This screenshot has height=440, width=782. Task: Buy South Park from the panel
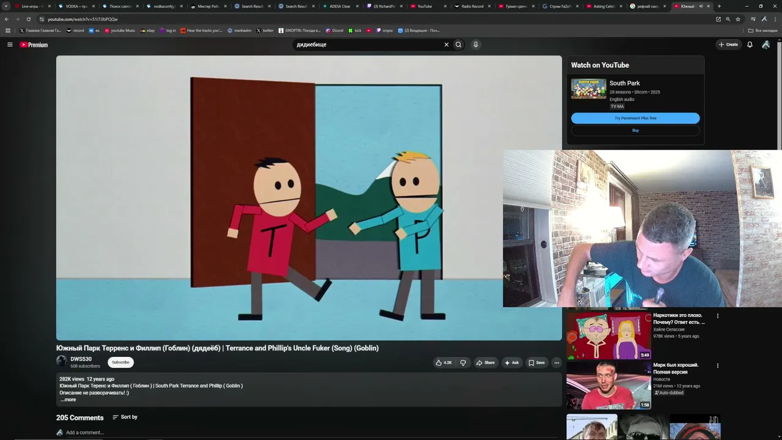click(x=635, y=130)
